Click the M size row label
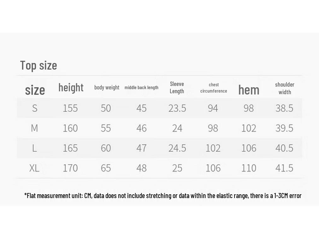319x239 pixels. coord(34,128)
